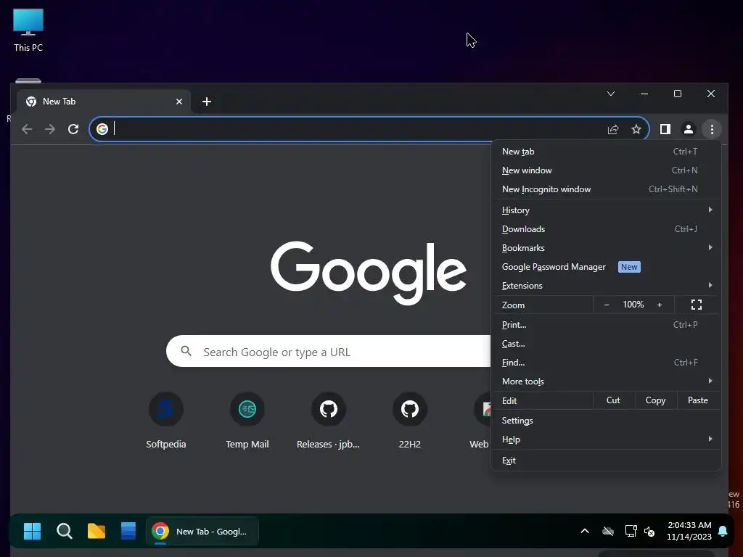The image size is (743, 557).
Task: Click the Copy button in Edit row
Action: click(x=655, y=400)
